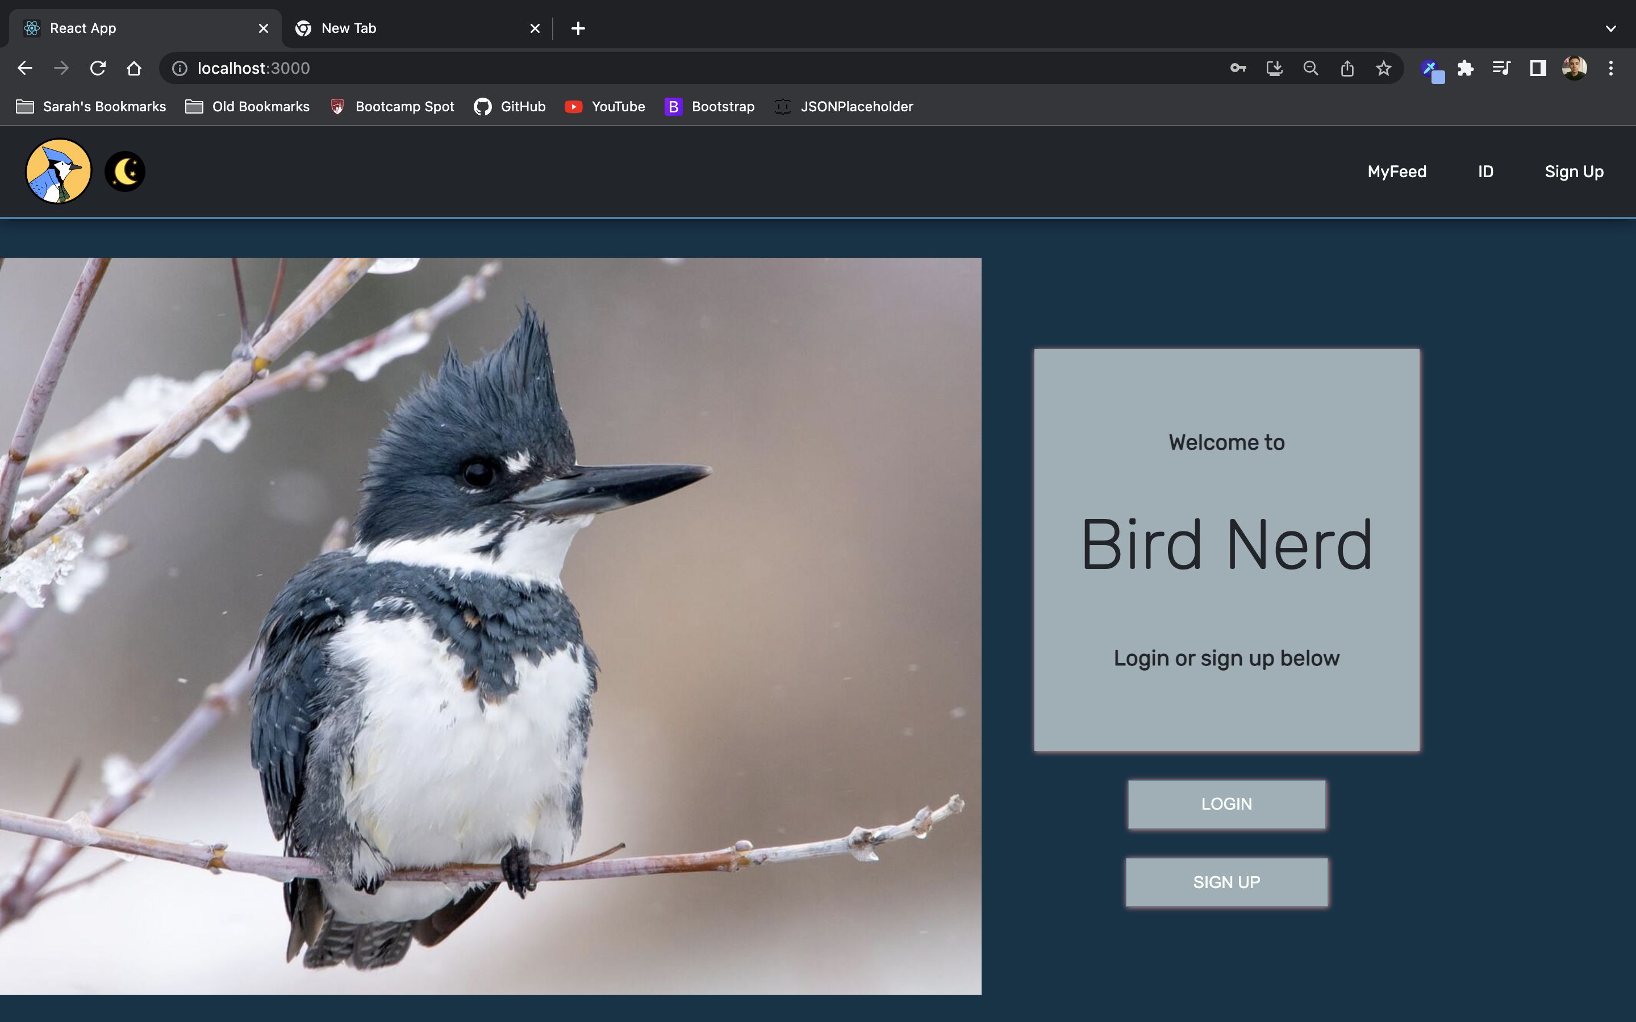Open the zoom level magnifier icon
Screen dimensions: 1636x1022
(x=1311, y=68)
